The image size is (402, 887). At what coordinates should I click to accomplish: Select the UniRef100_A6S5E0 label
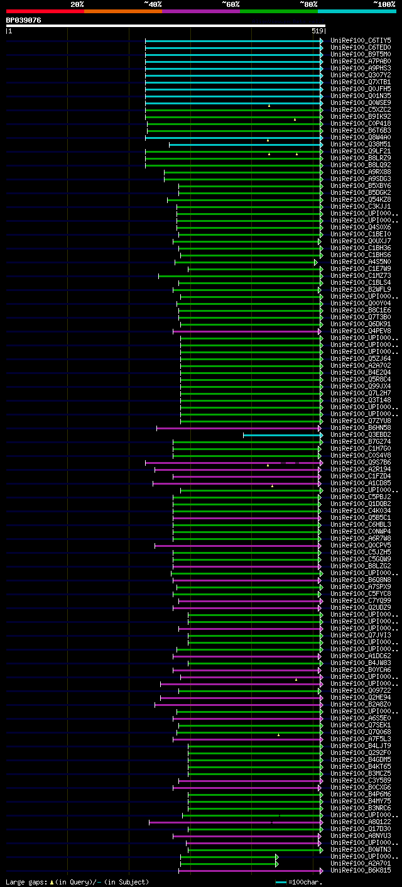click(361, 718)
